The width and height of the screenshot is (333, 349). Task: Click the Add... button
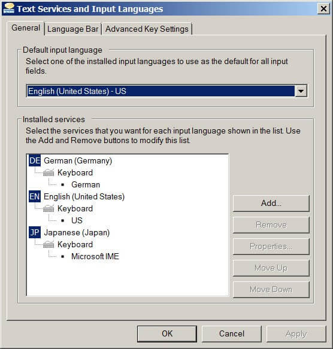271,203
